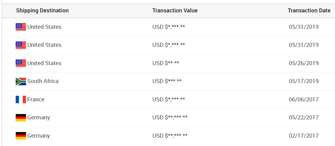Image resolution: width=335 pixels, height=146 pixels.
Task: Click the Germany flag in the 02/17/2017 row
Action: tap(21, 136)
